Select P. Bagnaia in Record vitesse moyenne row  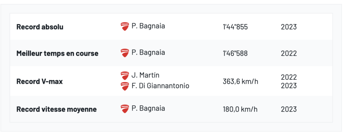[148, 108]
